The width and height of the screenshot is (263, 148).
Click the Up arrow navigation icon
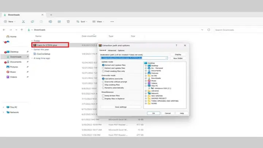point(22,30)
